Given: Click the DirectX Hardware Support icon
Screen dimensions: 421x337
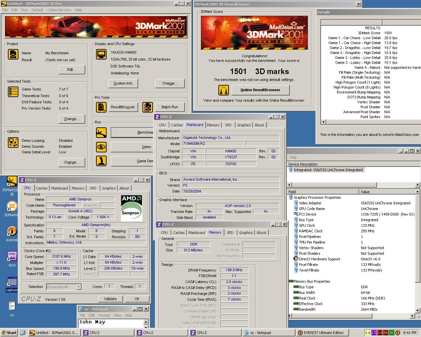Looking at the screenshot, I should 296,259.
